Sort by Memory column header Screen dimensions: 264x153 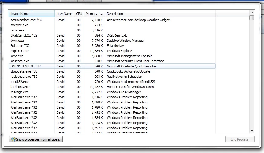pyautogui.click(x=94, y=14)
